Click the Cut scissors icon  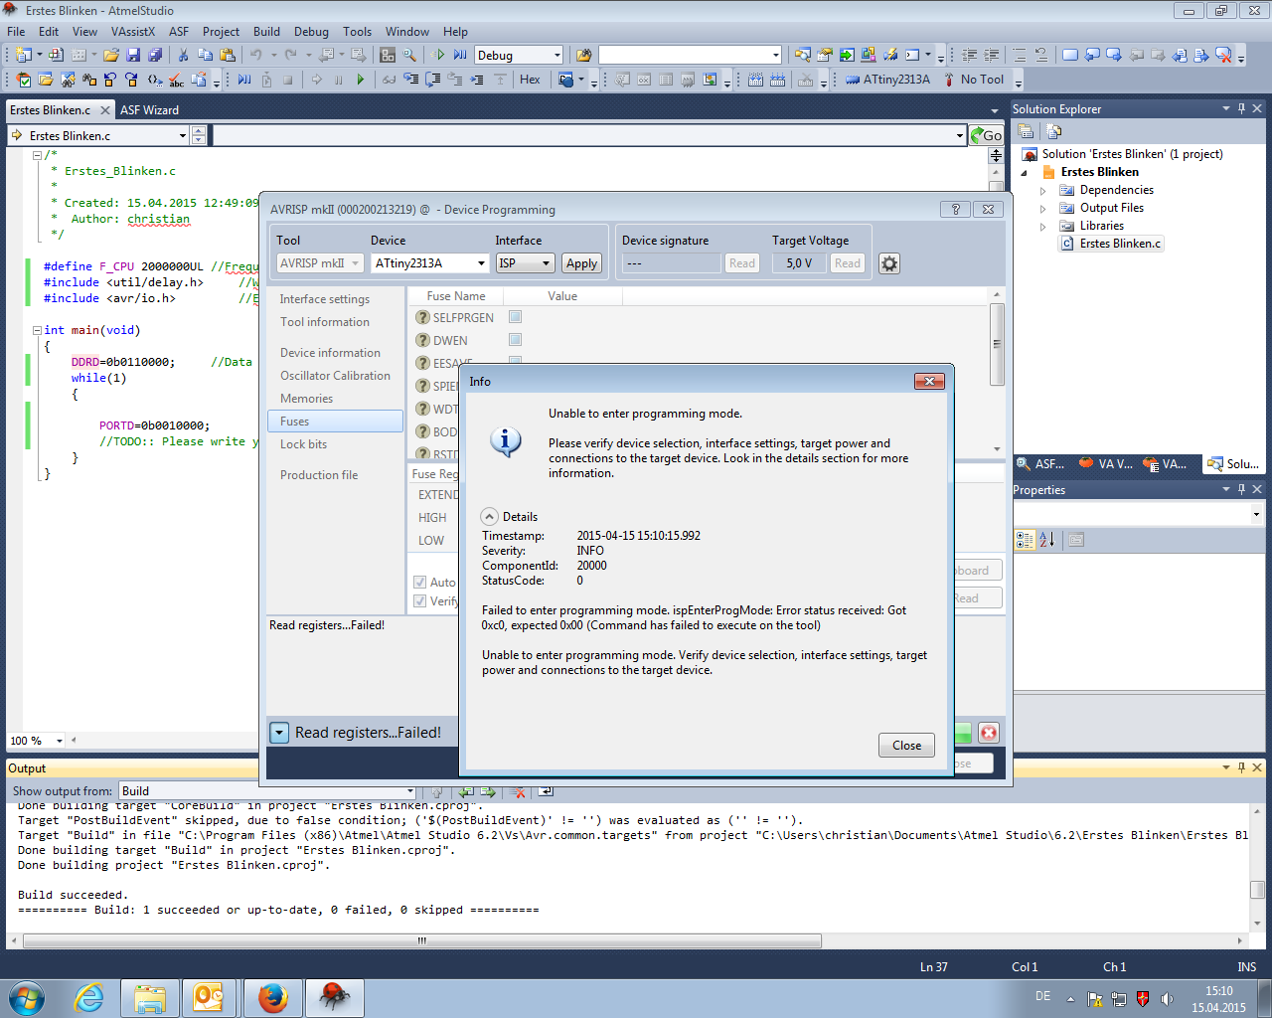coord(183,55)
